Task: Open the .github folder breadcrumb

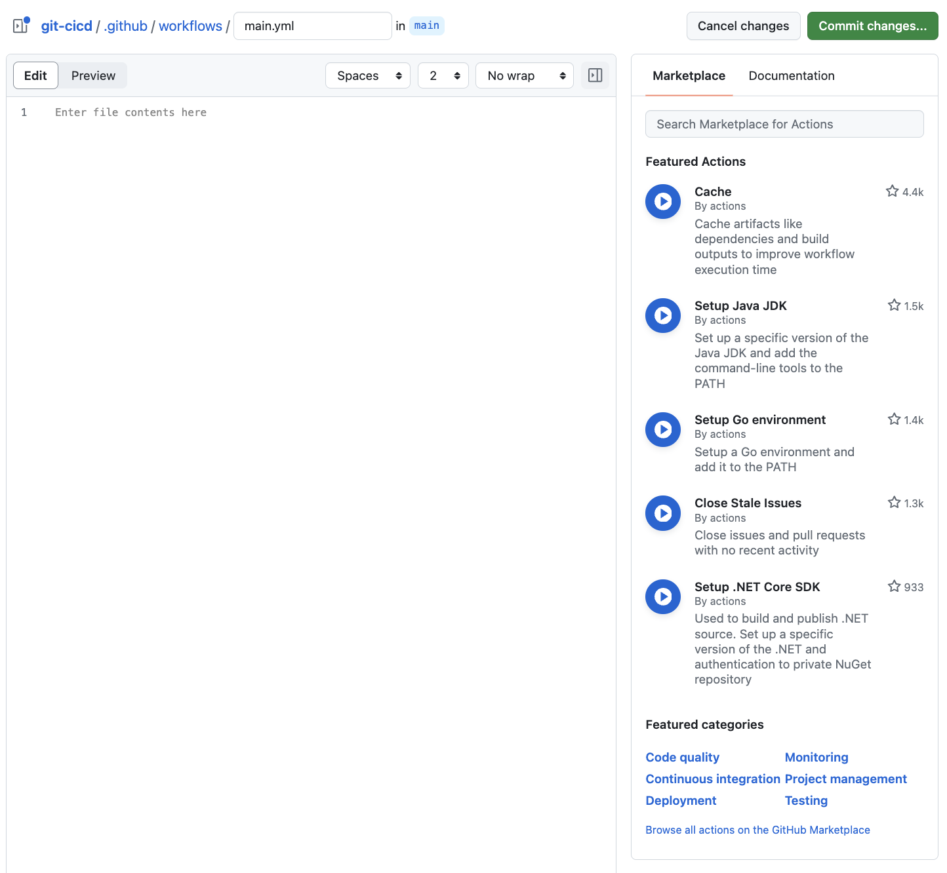Action: [x=126, y=26]
